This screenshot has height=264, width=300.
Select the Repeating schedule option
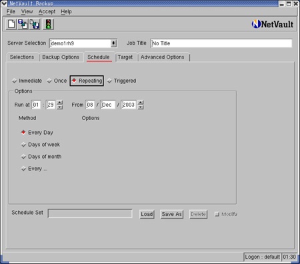(87, 81)
